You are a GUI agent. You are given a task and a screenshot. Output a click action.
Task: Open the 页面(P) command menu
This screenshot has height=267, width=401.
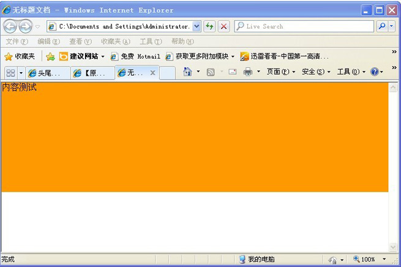[281, 71]
